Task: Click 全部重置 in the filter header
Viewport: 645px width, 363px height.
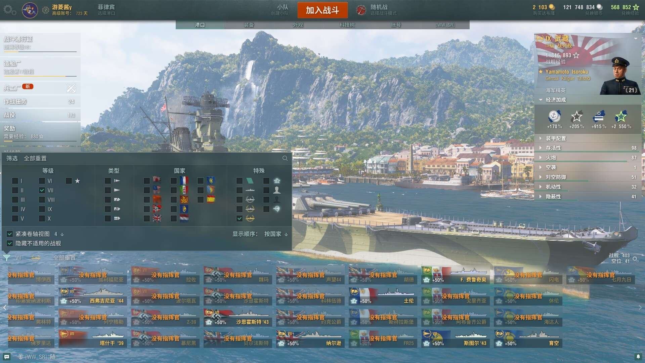Action: [x=35, y=158]
